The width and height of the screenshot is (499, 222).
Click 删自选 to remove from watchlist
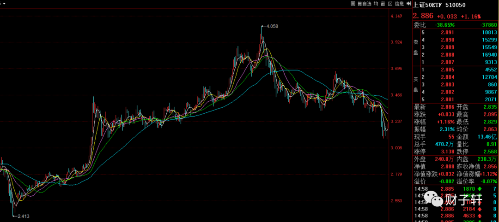coord(365,4)
